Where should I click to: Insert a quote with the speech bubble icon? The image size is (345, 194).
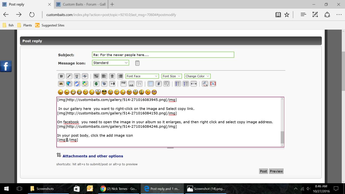pyautogui.click(x=167, y=84)
